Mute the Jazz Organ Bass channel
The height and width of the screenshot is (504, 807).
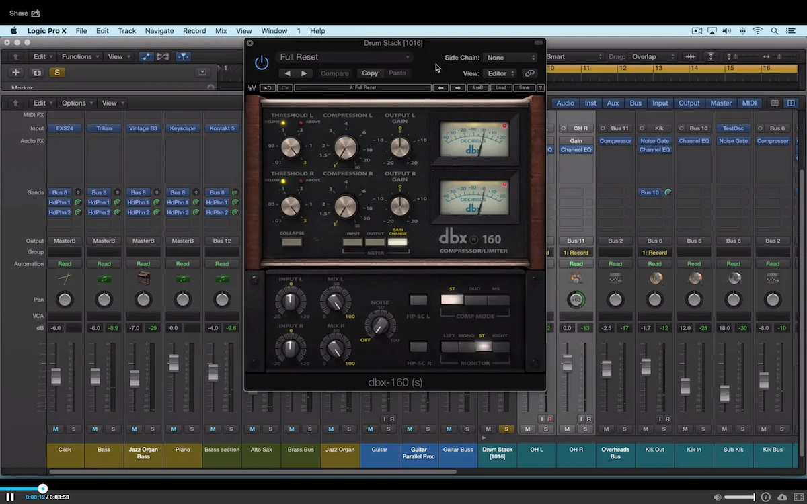134,428
